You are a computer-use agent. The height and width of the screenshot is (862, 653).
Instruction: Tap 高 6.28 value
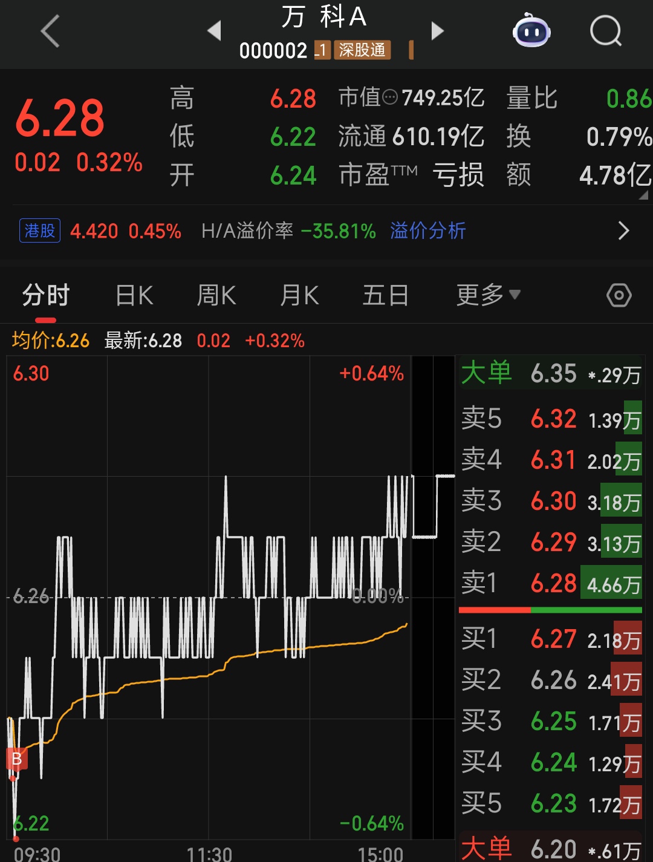coord(293,99)
